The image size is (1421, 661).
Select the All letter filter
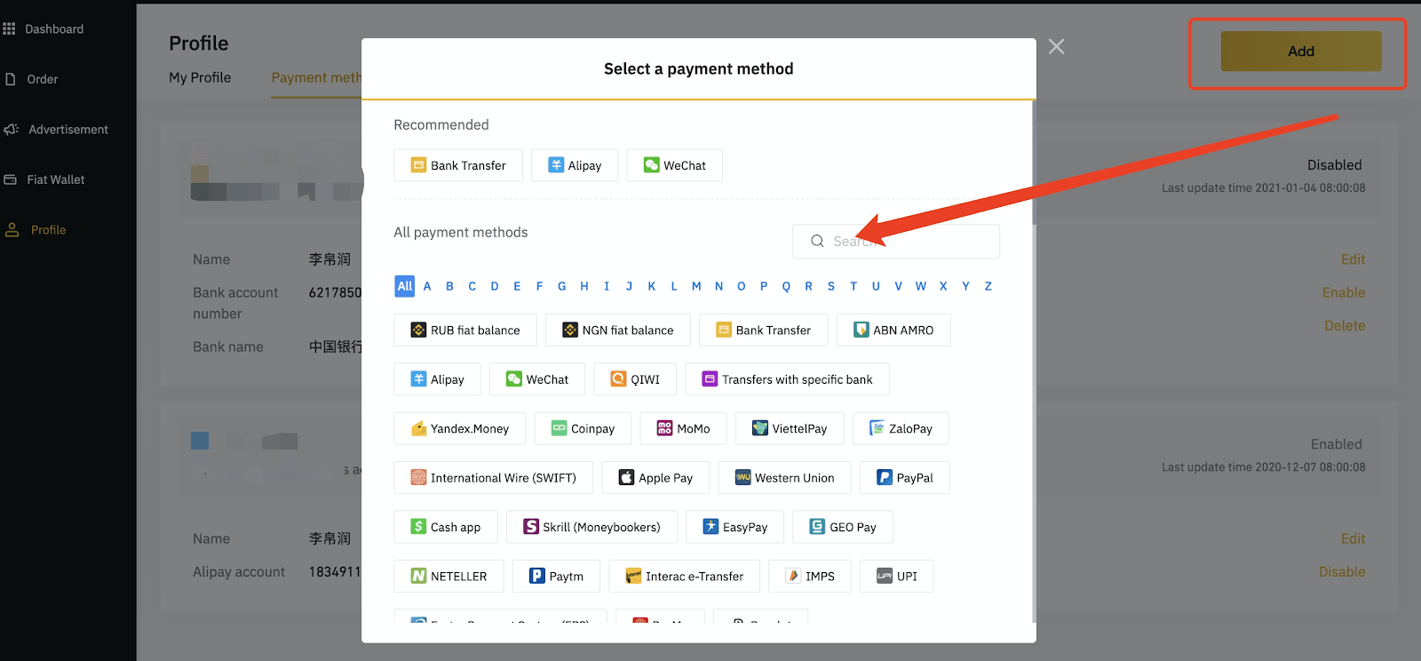[x=405, y=286]
